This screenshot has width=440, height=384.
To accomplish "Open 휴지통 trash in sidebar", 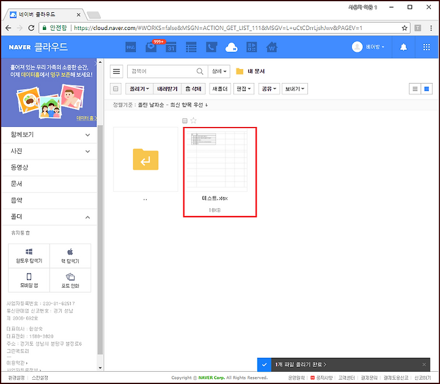I will pos(20,233).
